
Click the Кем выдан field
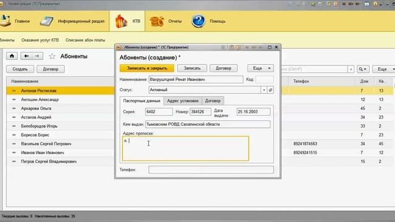click(207, 125)
